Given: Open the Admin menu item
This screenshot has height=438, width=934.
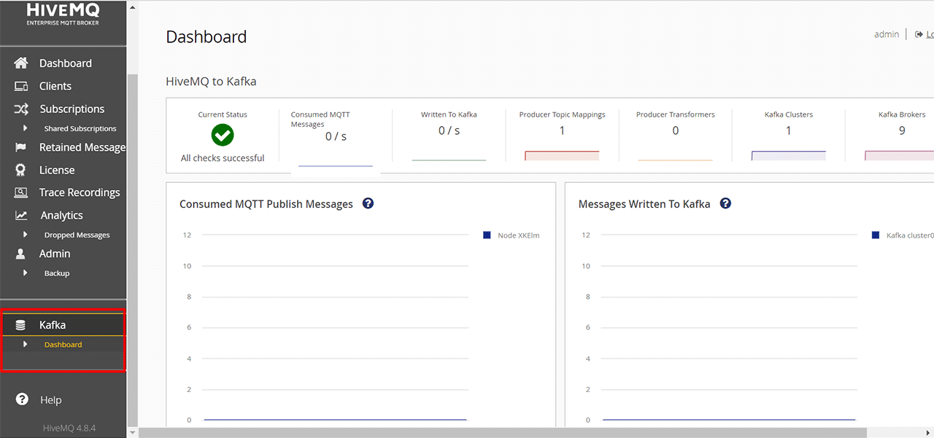Looking at the screenshot, I should tap(55, 254).
